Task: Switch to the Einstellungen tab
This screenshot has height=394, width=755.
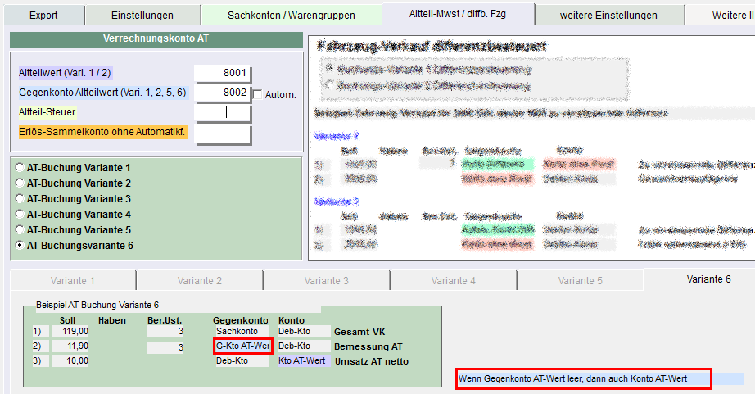Action: coord(141,16)
